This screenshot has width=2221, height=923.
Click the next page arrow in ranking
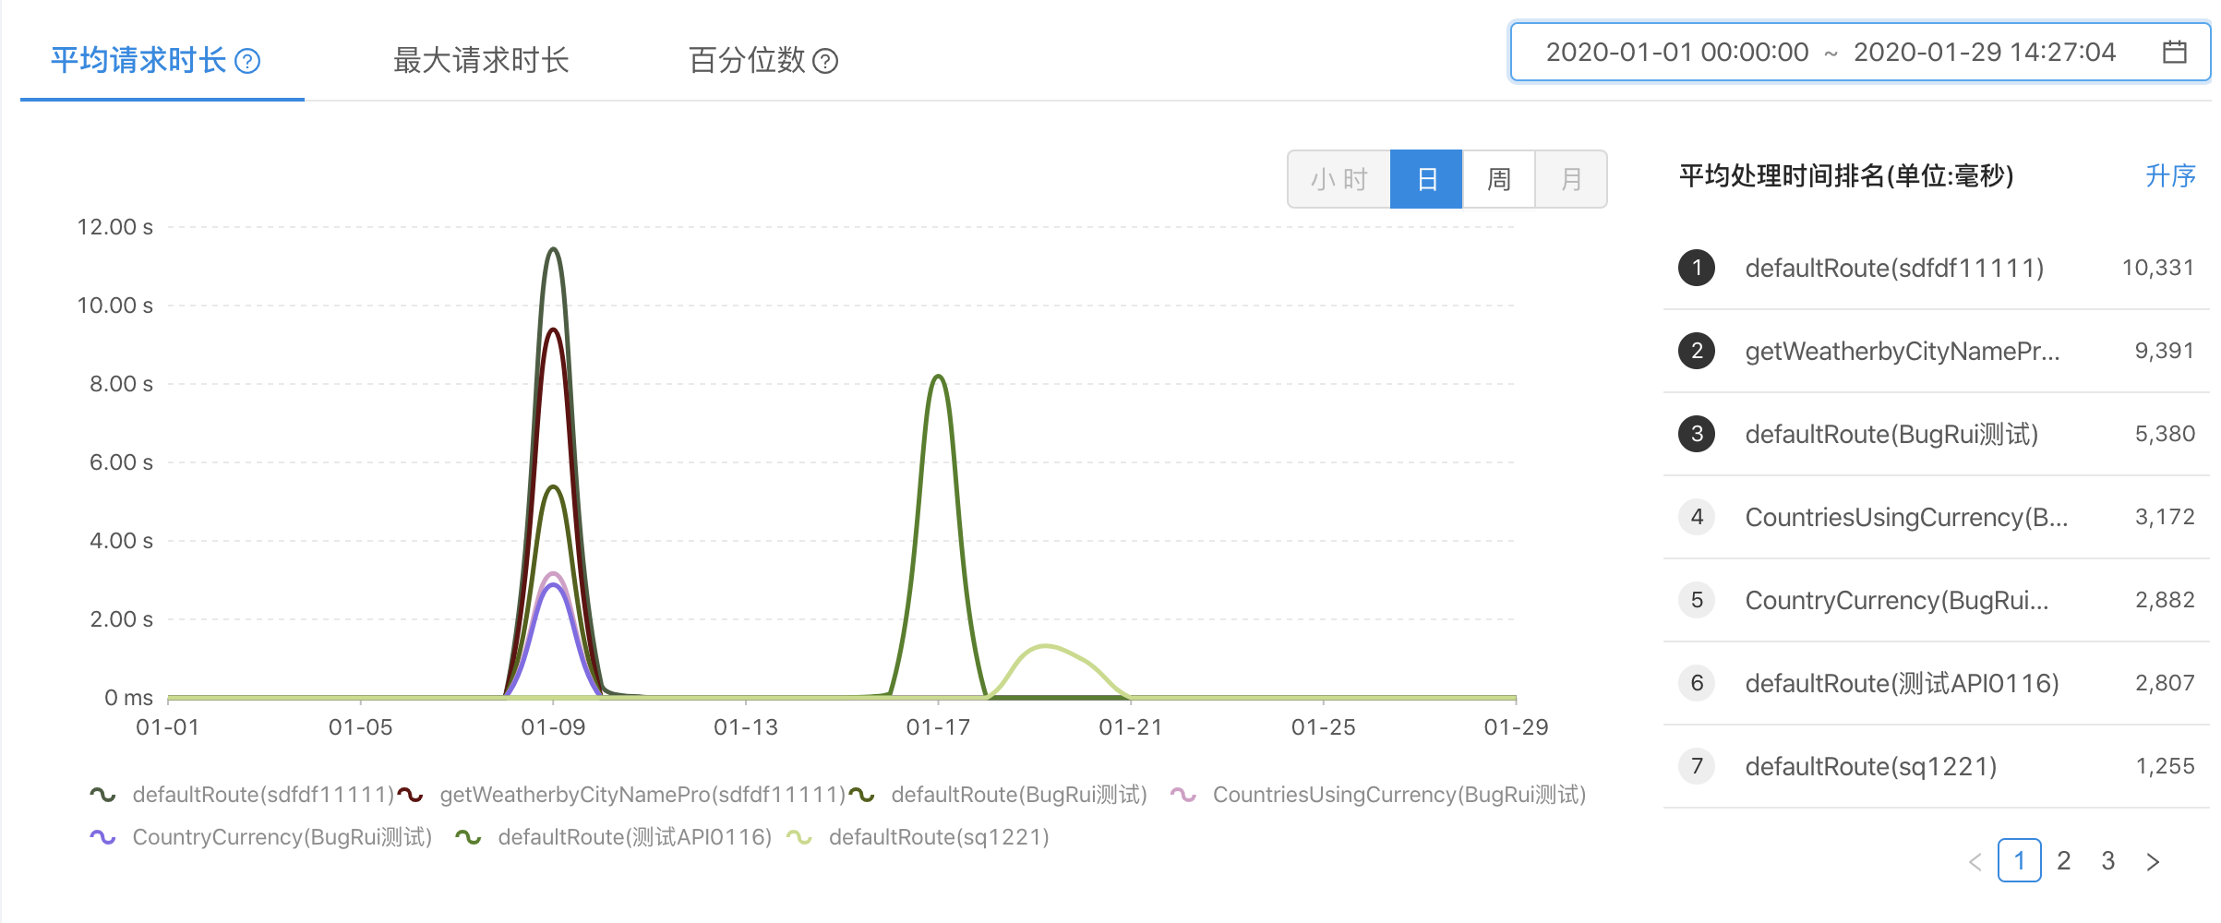click(2153, 862)
